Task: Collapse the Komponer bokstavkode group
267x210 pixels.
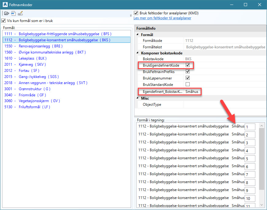Action: pyautogui.click(x=138, y=53)
